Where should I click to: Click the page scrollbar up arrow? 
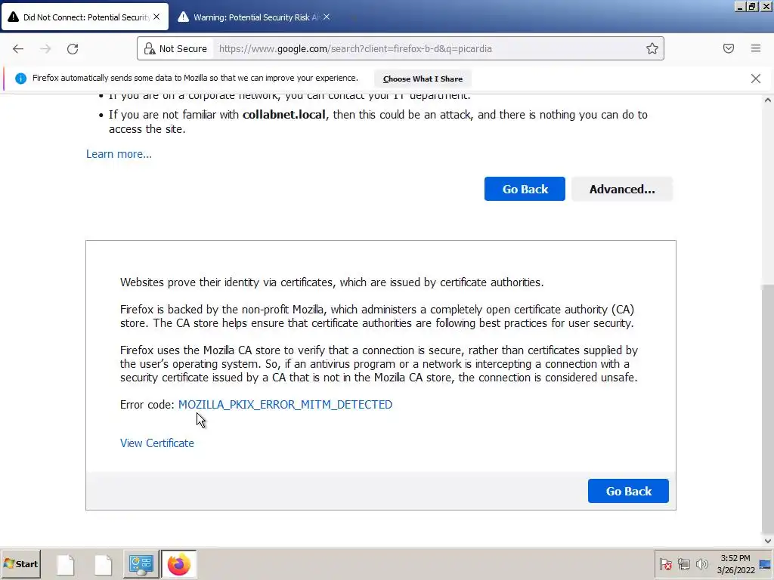(768, 100)
